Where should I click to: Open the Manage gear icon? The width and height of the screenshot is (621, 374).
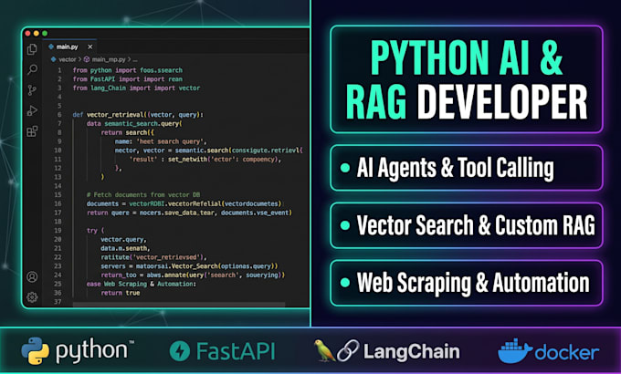tap(32, 296)
